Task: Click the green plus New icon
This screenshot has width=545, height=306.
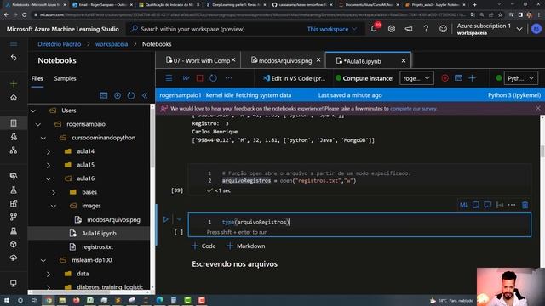Action: click(x=14, y=83)
